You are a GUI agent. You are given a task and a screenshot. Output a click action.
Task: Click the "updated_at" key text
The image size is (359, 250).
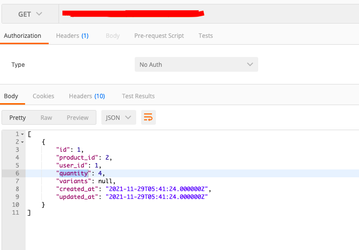click(77, 197)
